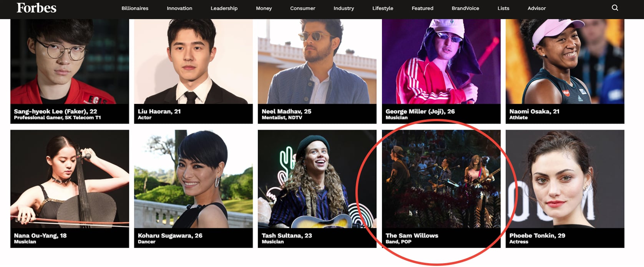
Task: Open George Miller (Joji) photo
Action: 441,61
